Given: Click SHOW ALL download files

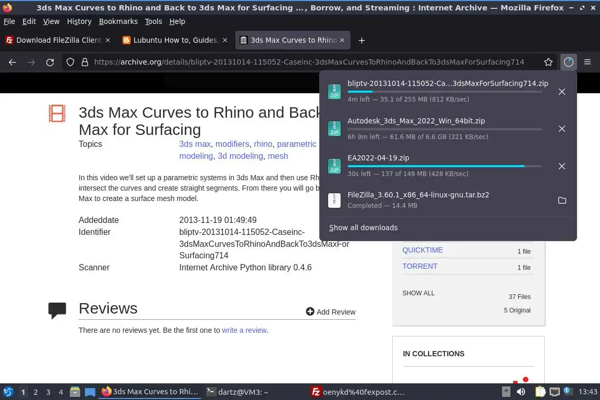Looking at the screenshot, I should [x=418, y=293].
